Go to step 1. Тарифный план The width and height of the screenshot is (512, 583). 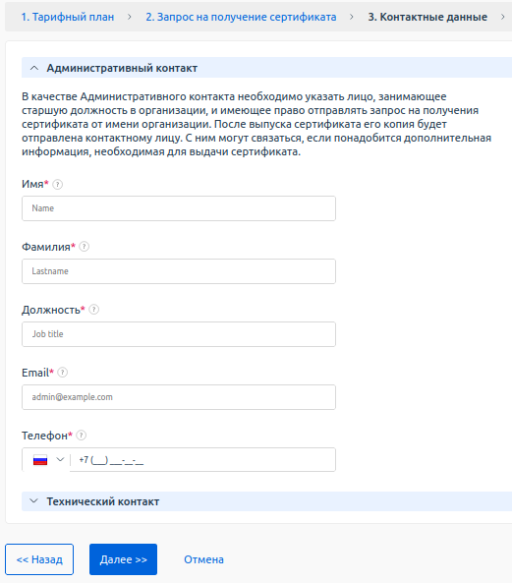[x=68, y=17]
